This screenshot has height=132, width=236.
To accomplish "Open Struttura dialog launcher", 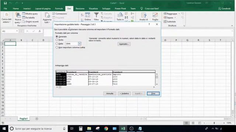I will 184,26.
